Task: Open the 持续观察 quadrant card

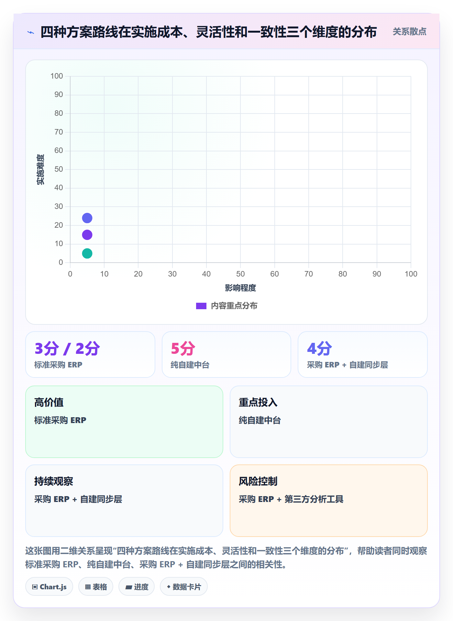Action: tap(124, 501)
